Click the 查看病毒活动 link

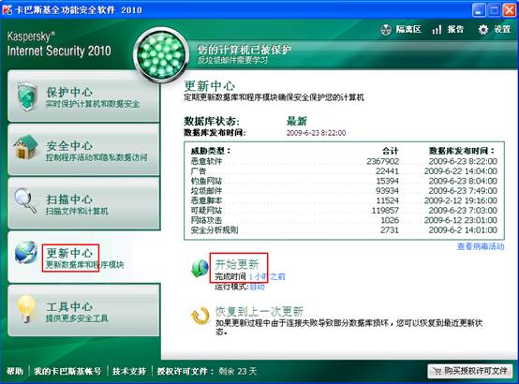coord(481,246)
